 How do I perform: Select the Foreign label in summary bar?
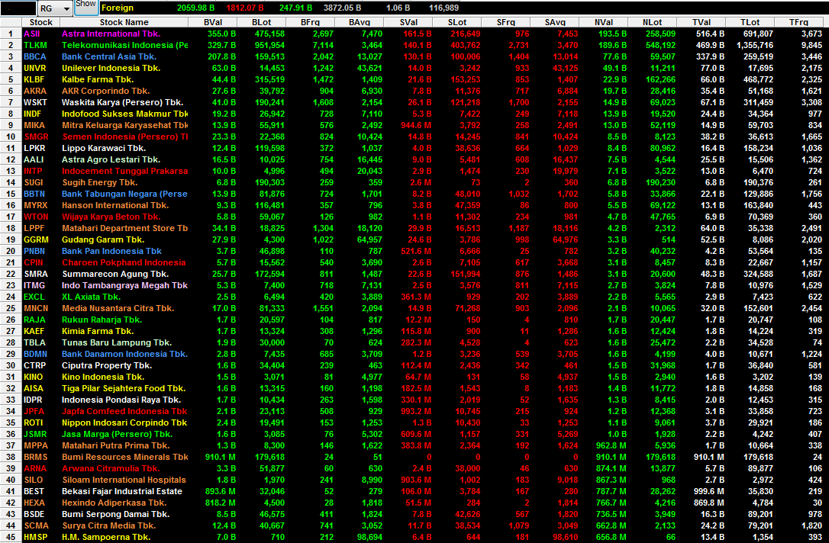[118, 8]
